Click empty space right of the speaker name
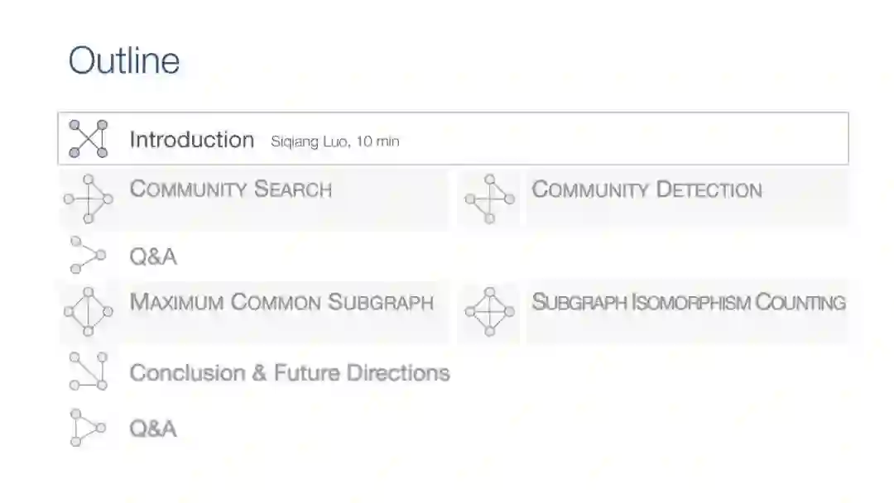This screenshot has height=503, width=894. click(x=621, y=139)
